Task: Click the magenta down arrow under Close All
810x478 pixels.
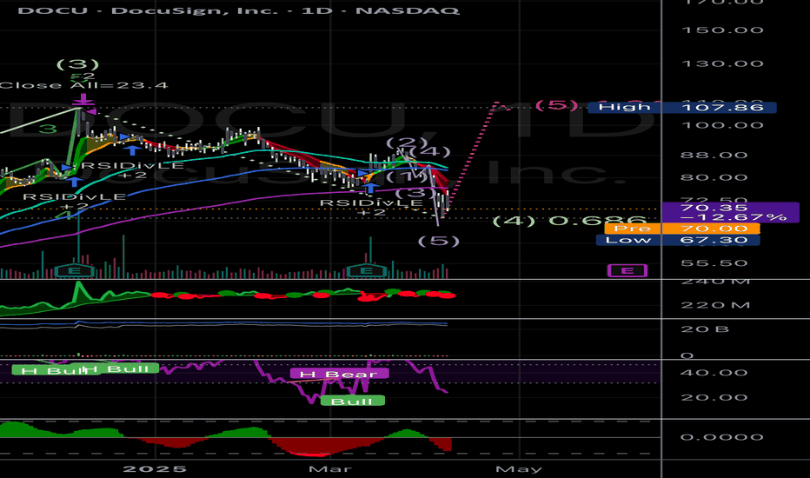Action: [x=83, y=99]
